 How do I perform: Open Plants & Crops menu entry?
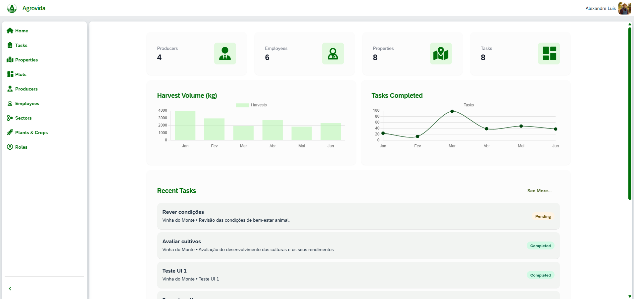click(44, 132)
